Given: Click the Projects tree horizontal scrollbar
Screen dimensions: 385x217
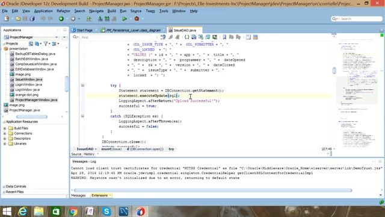Looking at the screenshot, I should 32,117.
